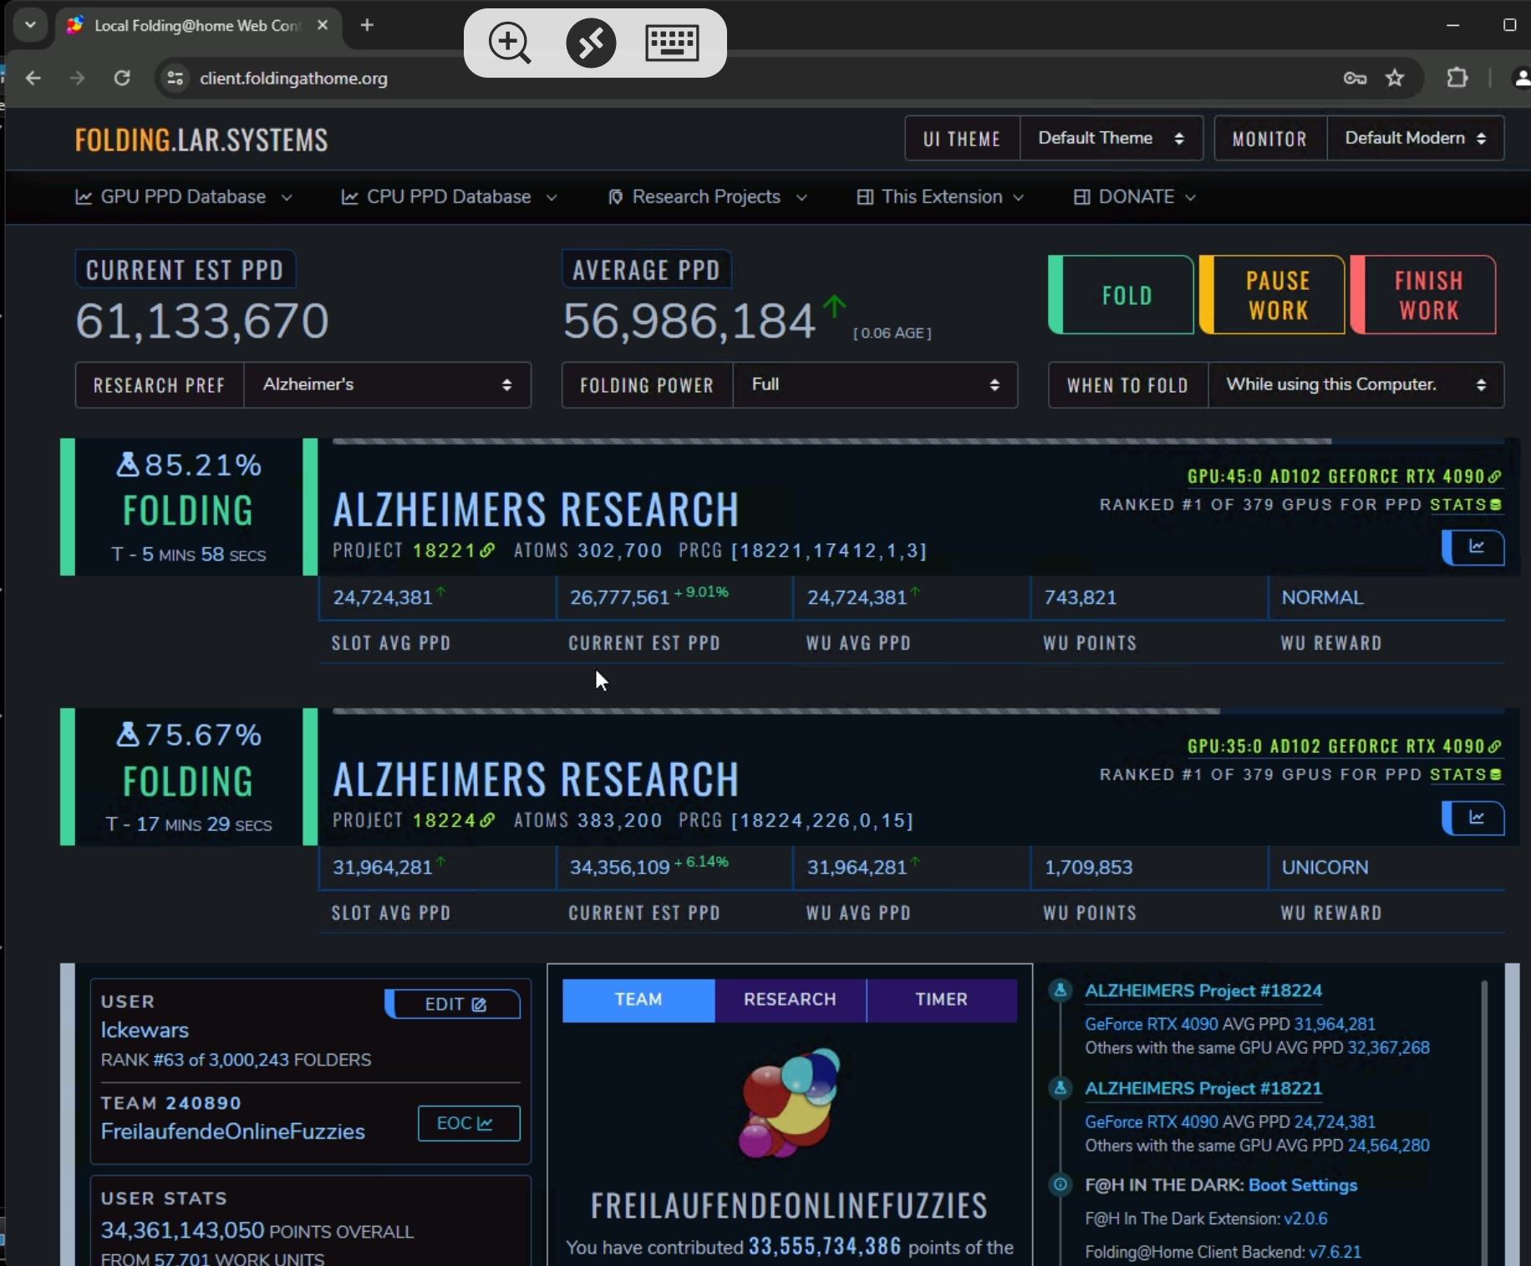Open the Boot Settings link
1531x1266 pixels.
[1303, 1185]
